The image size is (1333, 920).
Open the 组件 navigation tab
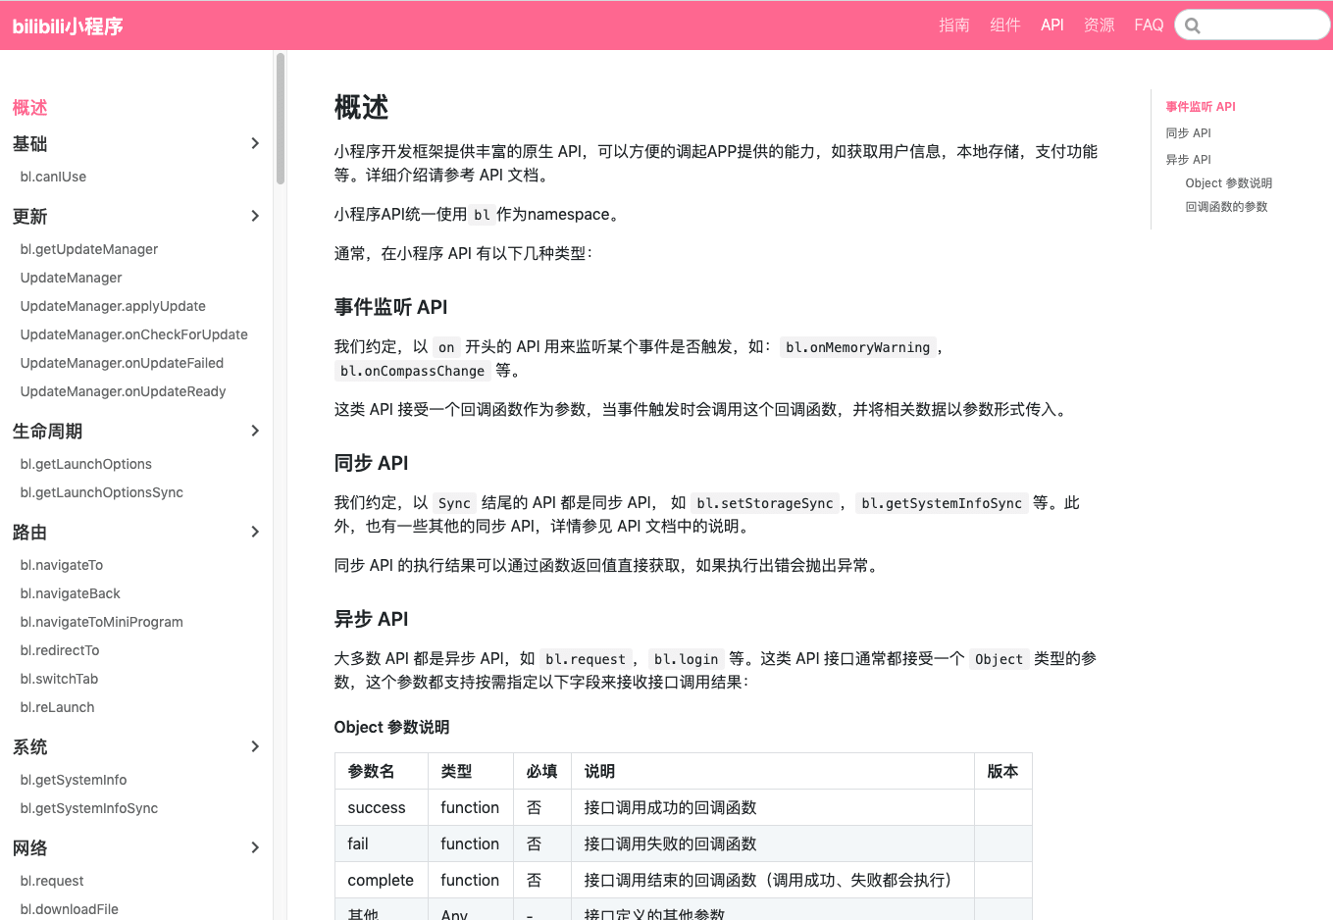1004,26
